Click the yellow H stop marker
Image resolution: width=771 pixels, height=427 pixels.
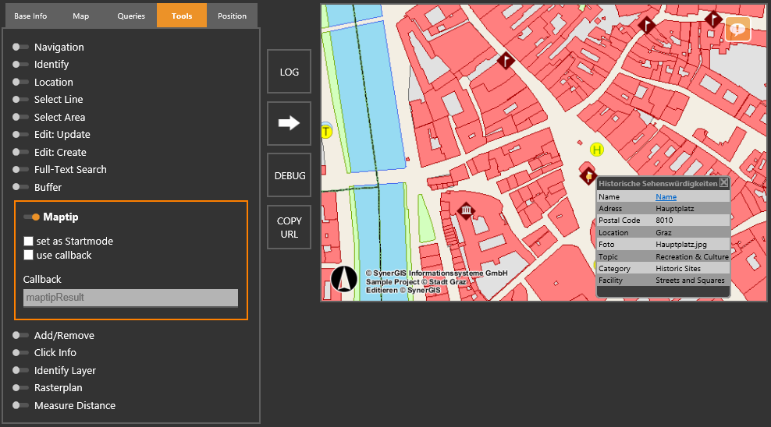point(597,150)
